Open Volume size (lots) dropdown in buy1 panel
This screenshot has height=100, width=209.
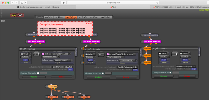pyautogui.click(x=51, y=57)
